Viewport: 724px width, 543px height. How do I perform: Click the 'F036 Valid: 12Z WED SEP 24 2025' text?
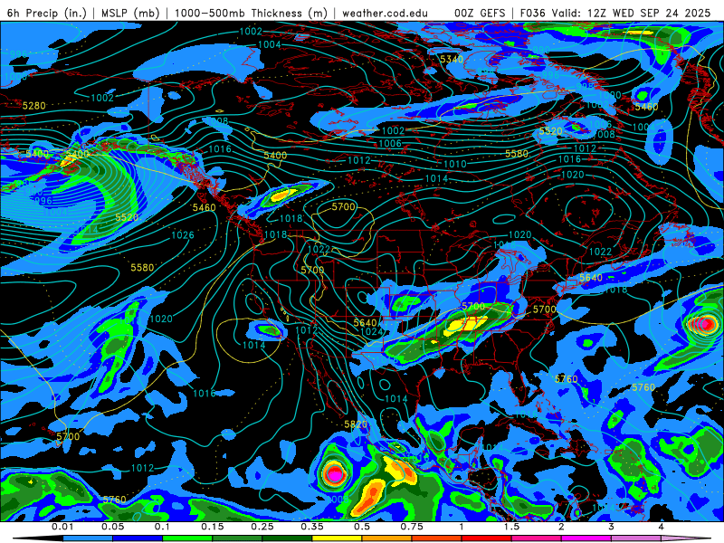click(x=615, y=13)
